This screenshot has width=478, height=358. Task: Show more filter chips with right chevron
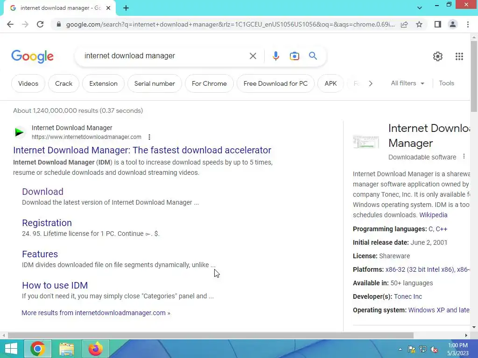click(370, 83)
